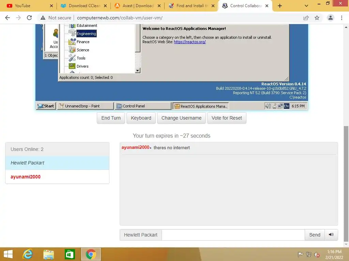Bookmark this page with the star icon
The width and height of the screenshot is (349, 261).
tap(317, 18)
